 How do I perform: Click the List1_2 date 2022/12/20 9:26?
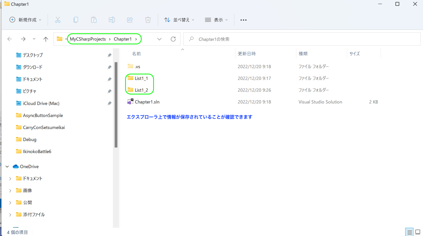(x=254, y=90)
